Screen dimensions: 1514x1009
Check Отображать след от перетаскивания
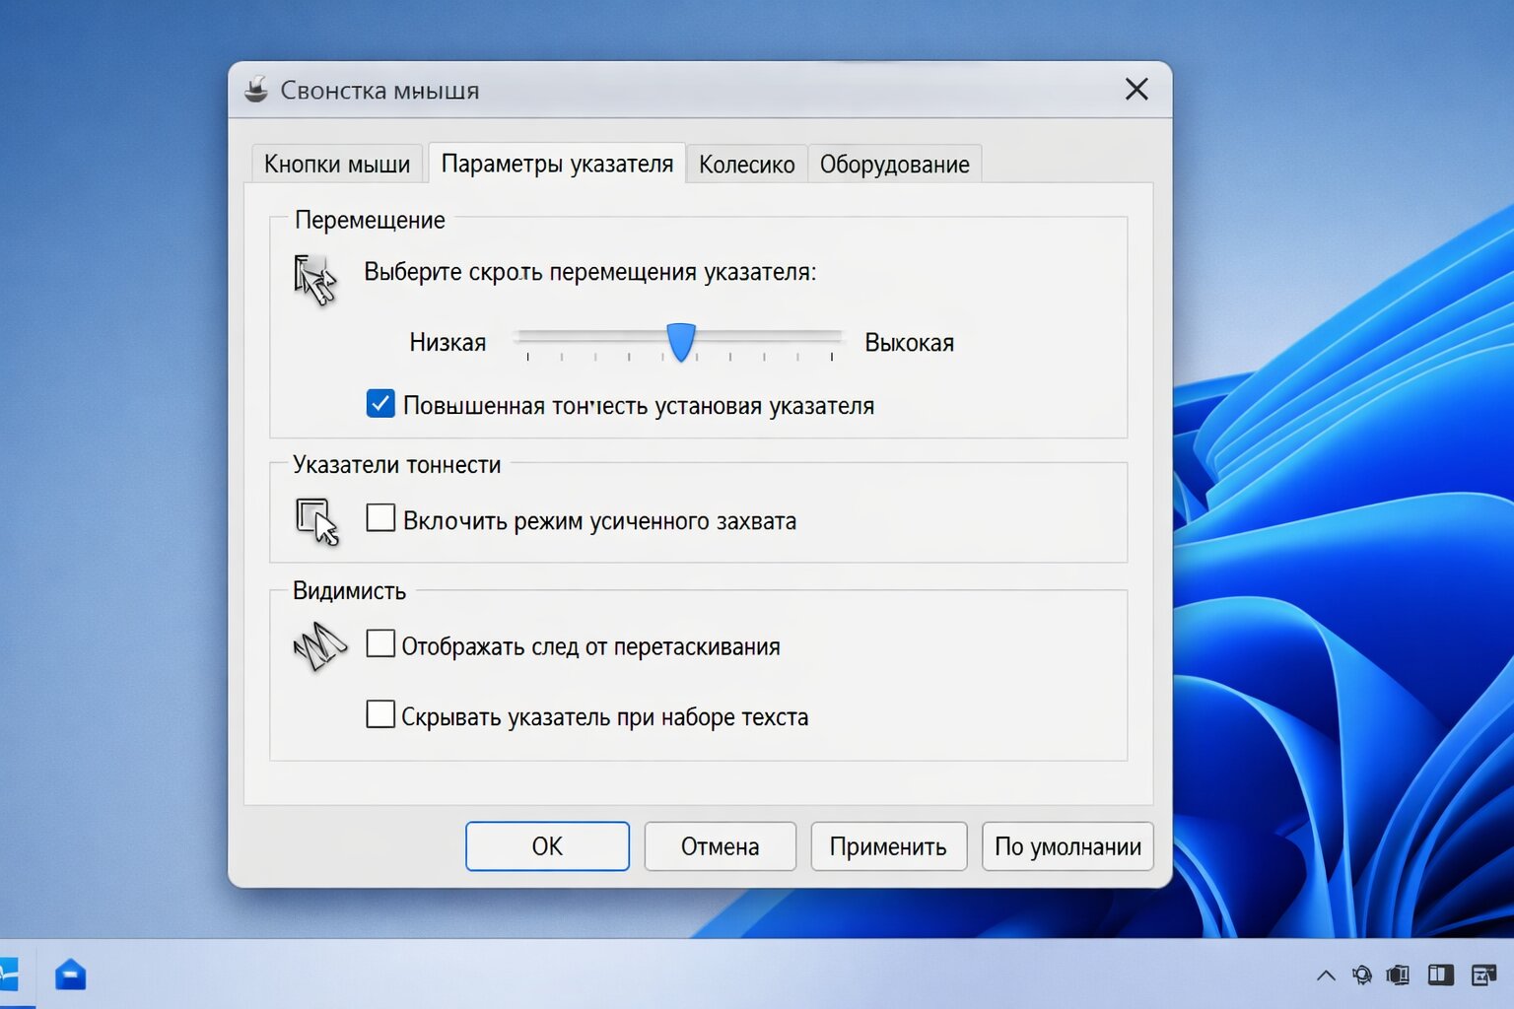click(x=380, y=644)
